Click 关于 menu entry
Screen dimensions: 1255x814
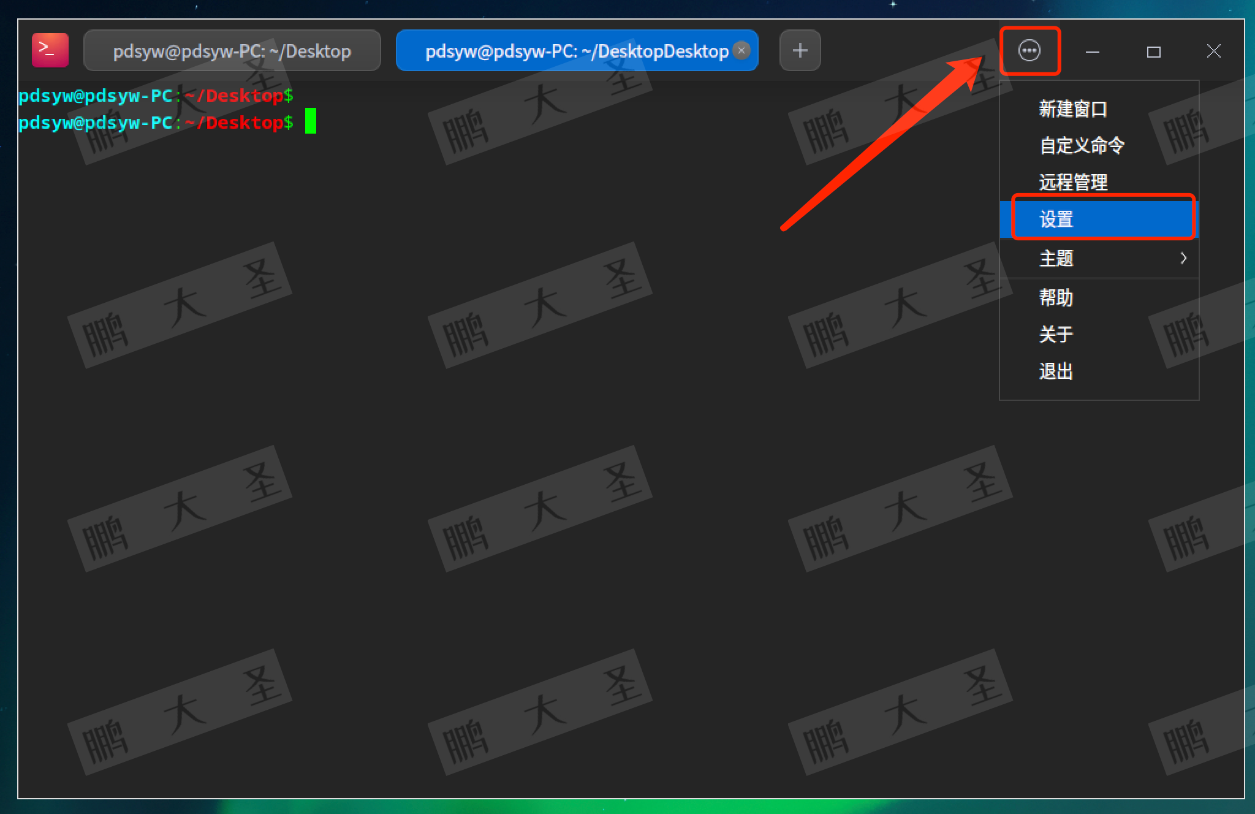tap(1056, 335)
